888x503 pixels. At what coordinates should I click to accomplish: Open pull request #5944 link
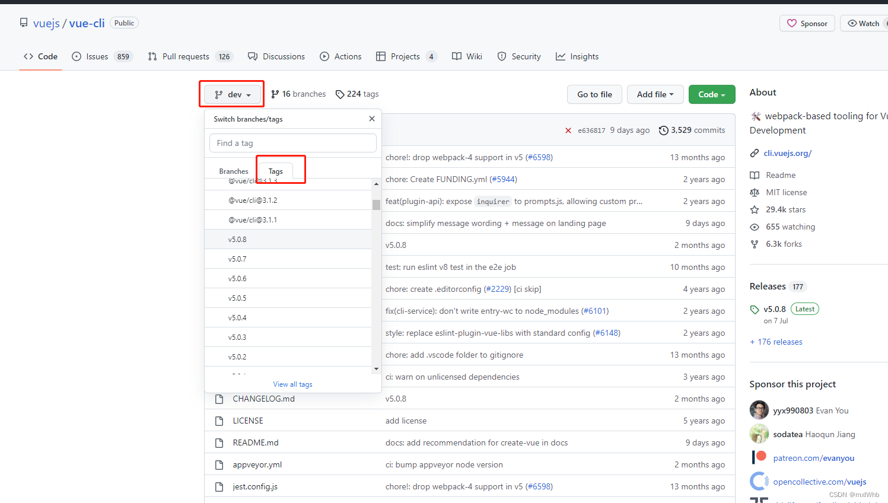504,179
